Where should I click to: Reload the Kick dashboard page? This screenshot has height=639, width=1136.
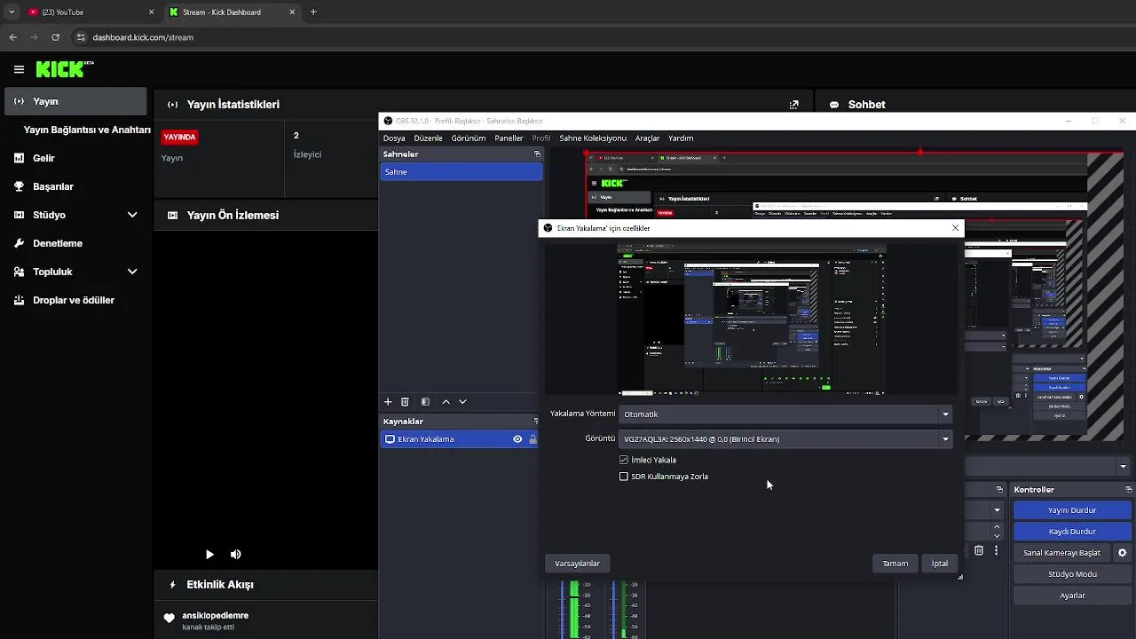(55, 37)
